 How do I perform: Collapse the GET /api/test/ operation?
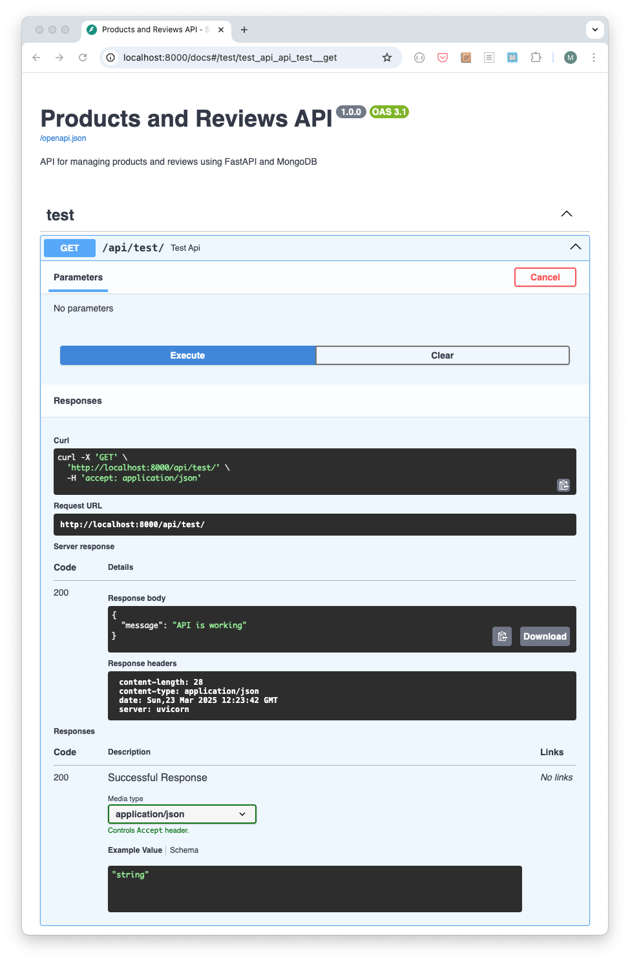click(575, 247)
